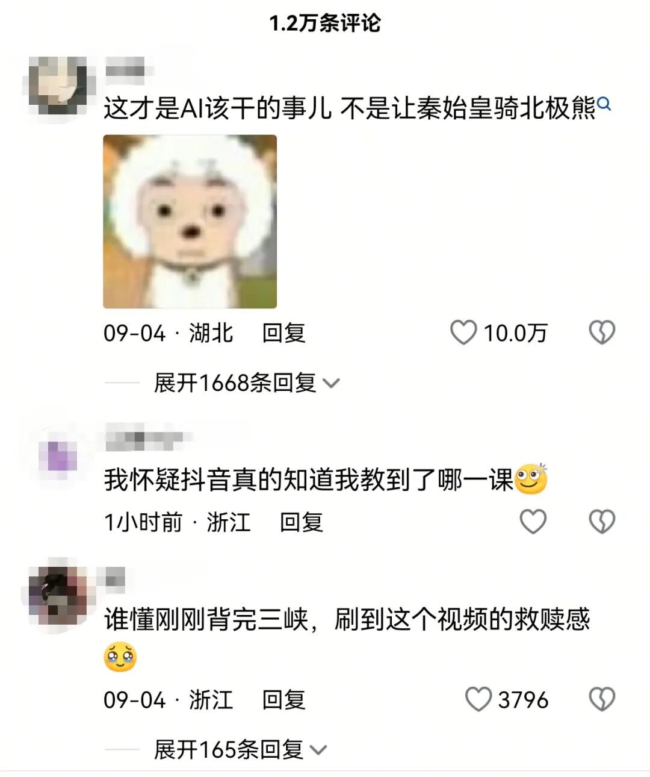Tap the search magnifier after 北极熊
The height and width of the screenshot is (777, 650).
604,104
